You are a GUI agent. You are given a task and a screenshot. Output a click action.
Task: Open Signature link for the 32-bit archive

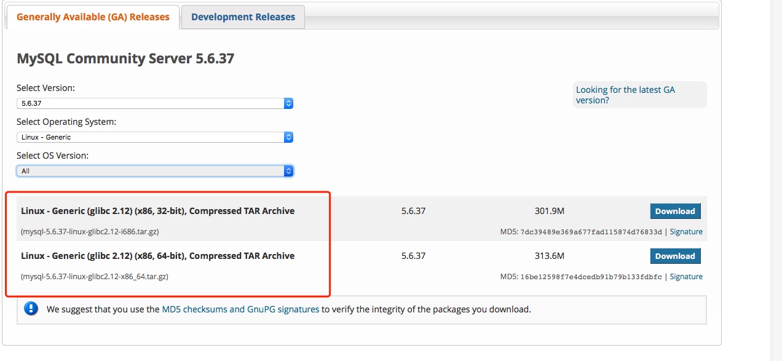pos(686,232)
